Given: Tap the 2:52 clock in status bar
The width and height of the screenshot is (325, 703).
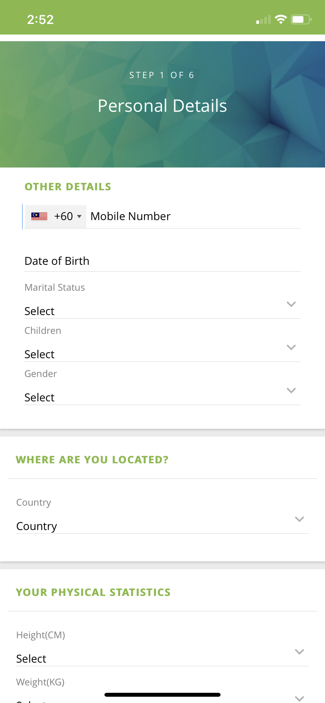Looking at the screenshot, I should coord(40,19).
